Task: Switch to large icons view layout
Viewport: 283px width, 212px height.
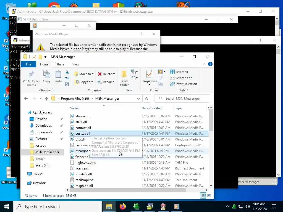Action: pos(209,196)
